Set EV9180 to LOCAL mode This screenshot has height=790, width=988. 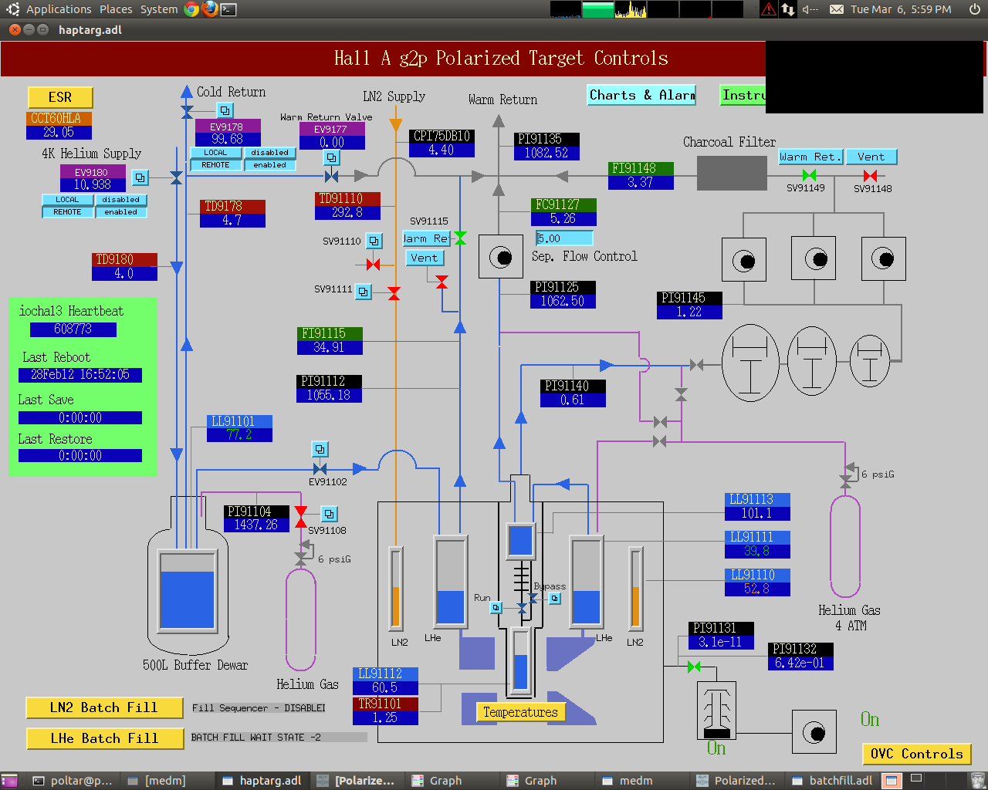point(68,200)
